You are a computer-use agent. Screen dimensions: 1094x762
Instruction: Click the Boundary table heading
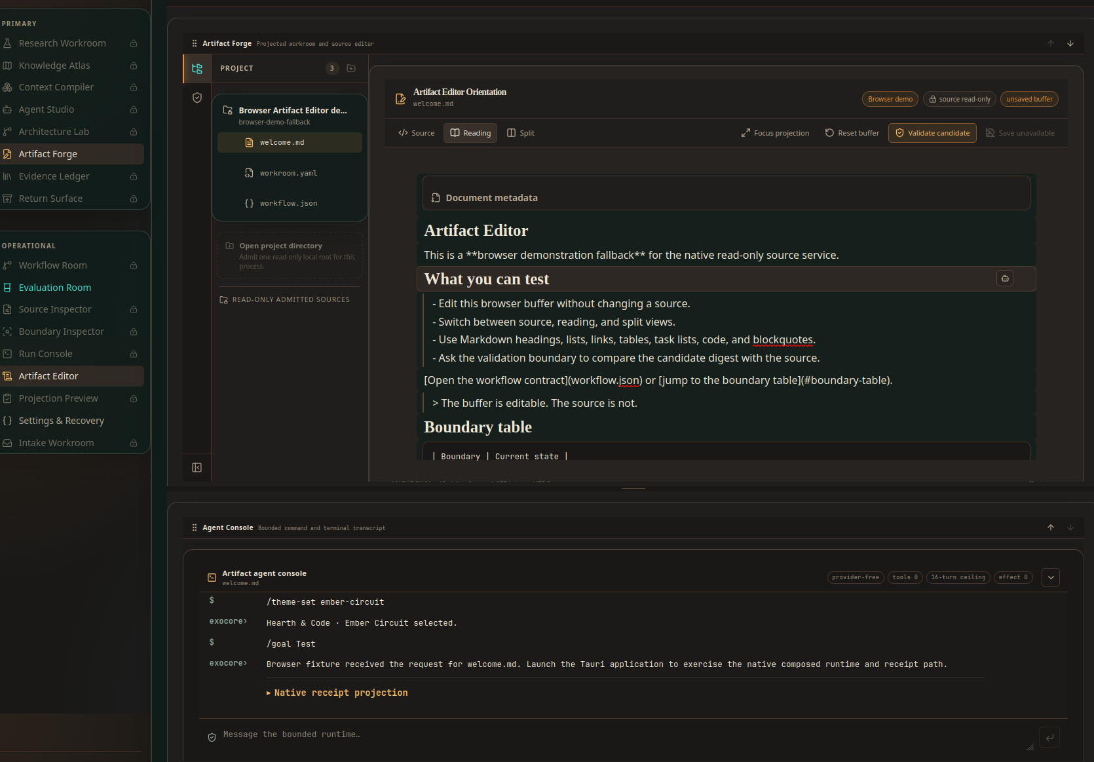click(x=478, y=427)
